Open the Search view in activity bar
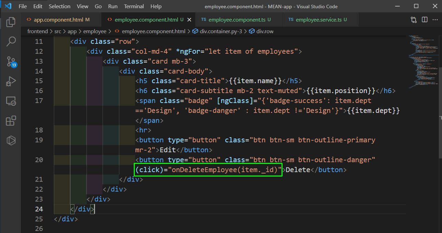The width and height of the screenshot is (442, 233). [11, 42]
